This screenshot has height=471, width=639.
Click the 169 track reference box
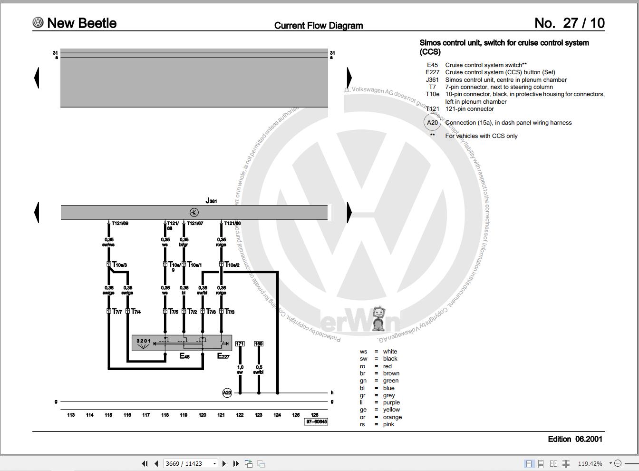(259, 344)
